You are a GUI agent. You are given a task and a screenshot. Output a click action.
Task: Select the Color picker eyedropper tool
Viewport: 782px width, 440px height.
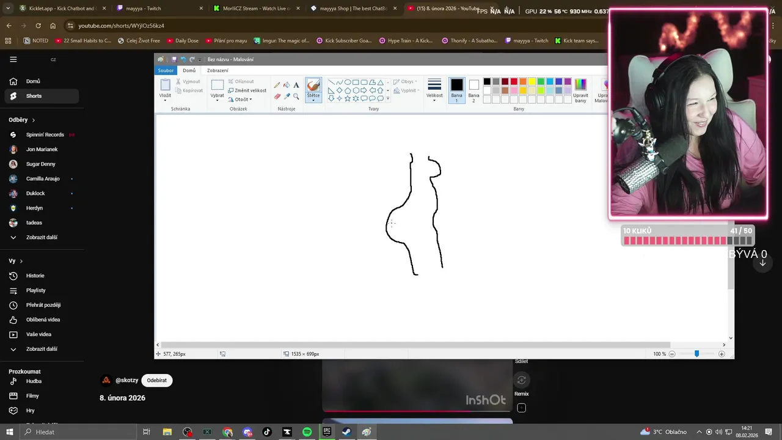point(287,97)
